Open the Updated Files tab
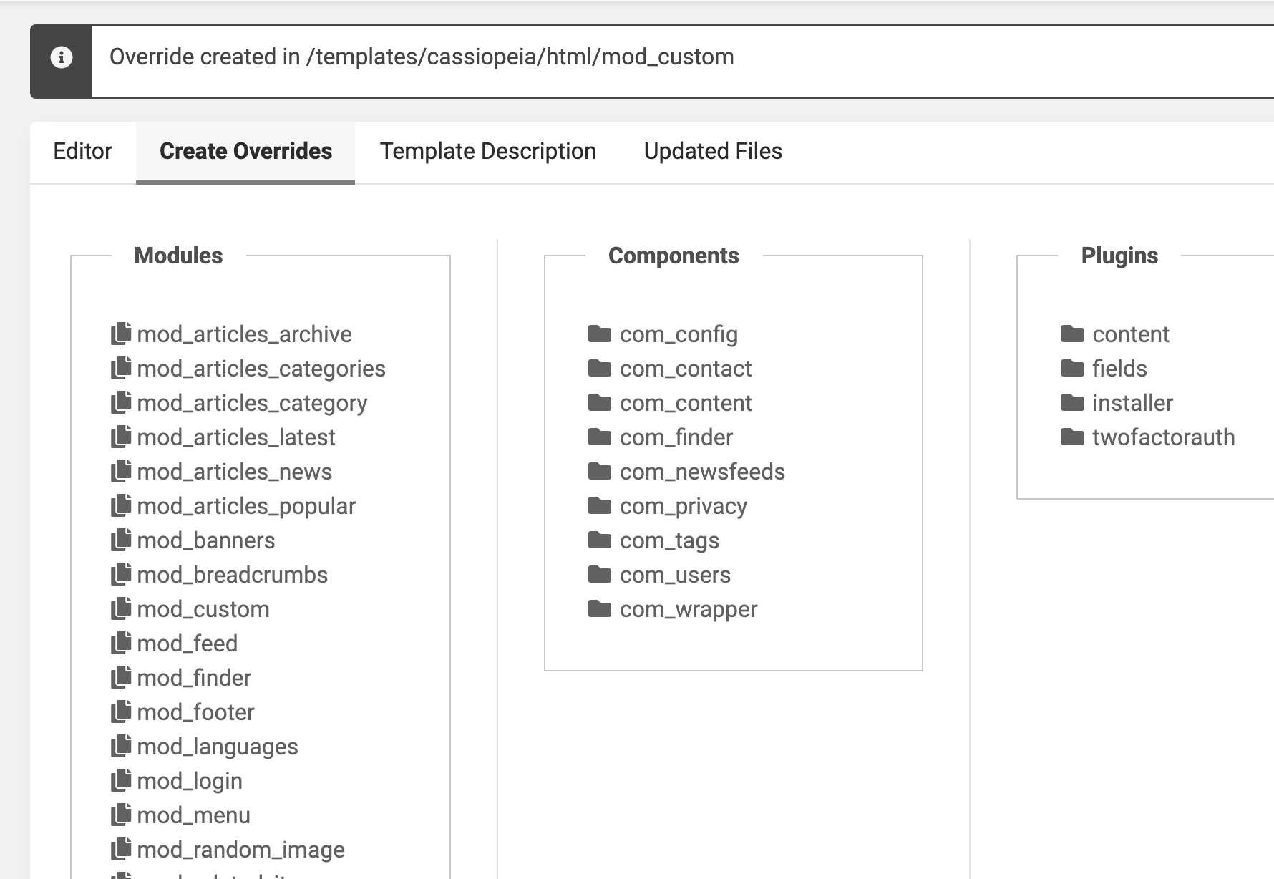The width and height of the screenshot is (1274, 879). pyautogui.click(x=713, y=152)
